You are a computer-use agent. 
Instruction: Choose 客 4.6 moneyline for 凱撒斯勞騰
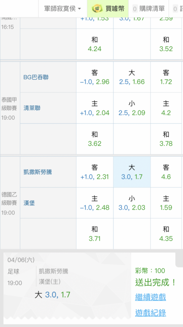click(x=166, y=172)
